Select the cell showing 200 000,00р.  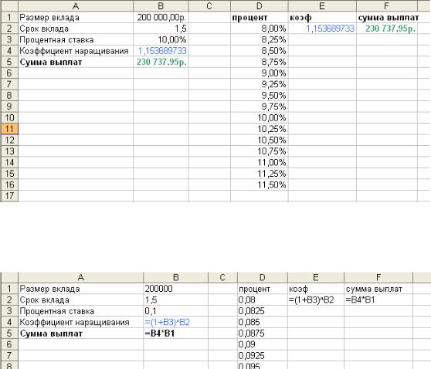click(x=161, y=17)
